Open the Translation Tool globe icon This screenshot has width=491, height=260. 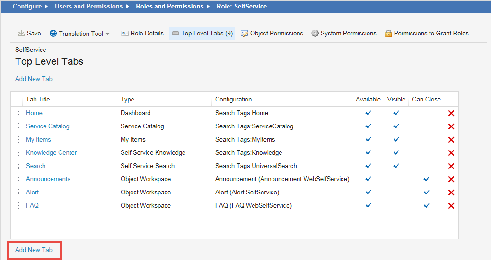click(53, 34)
